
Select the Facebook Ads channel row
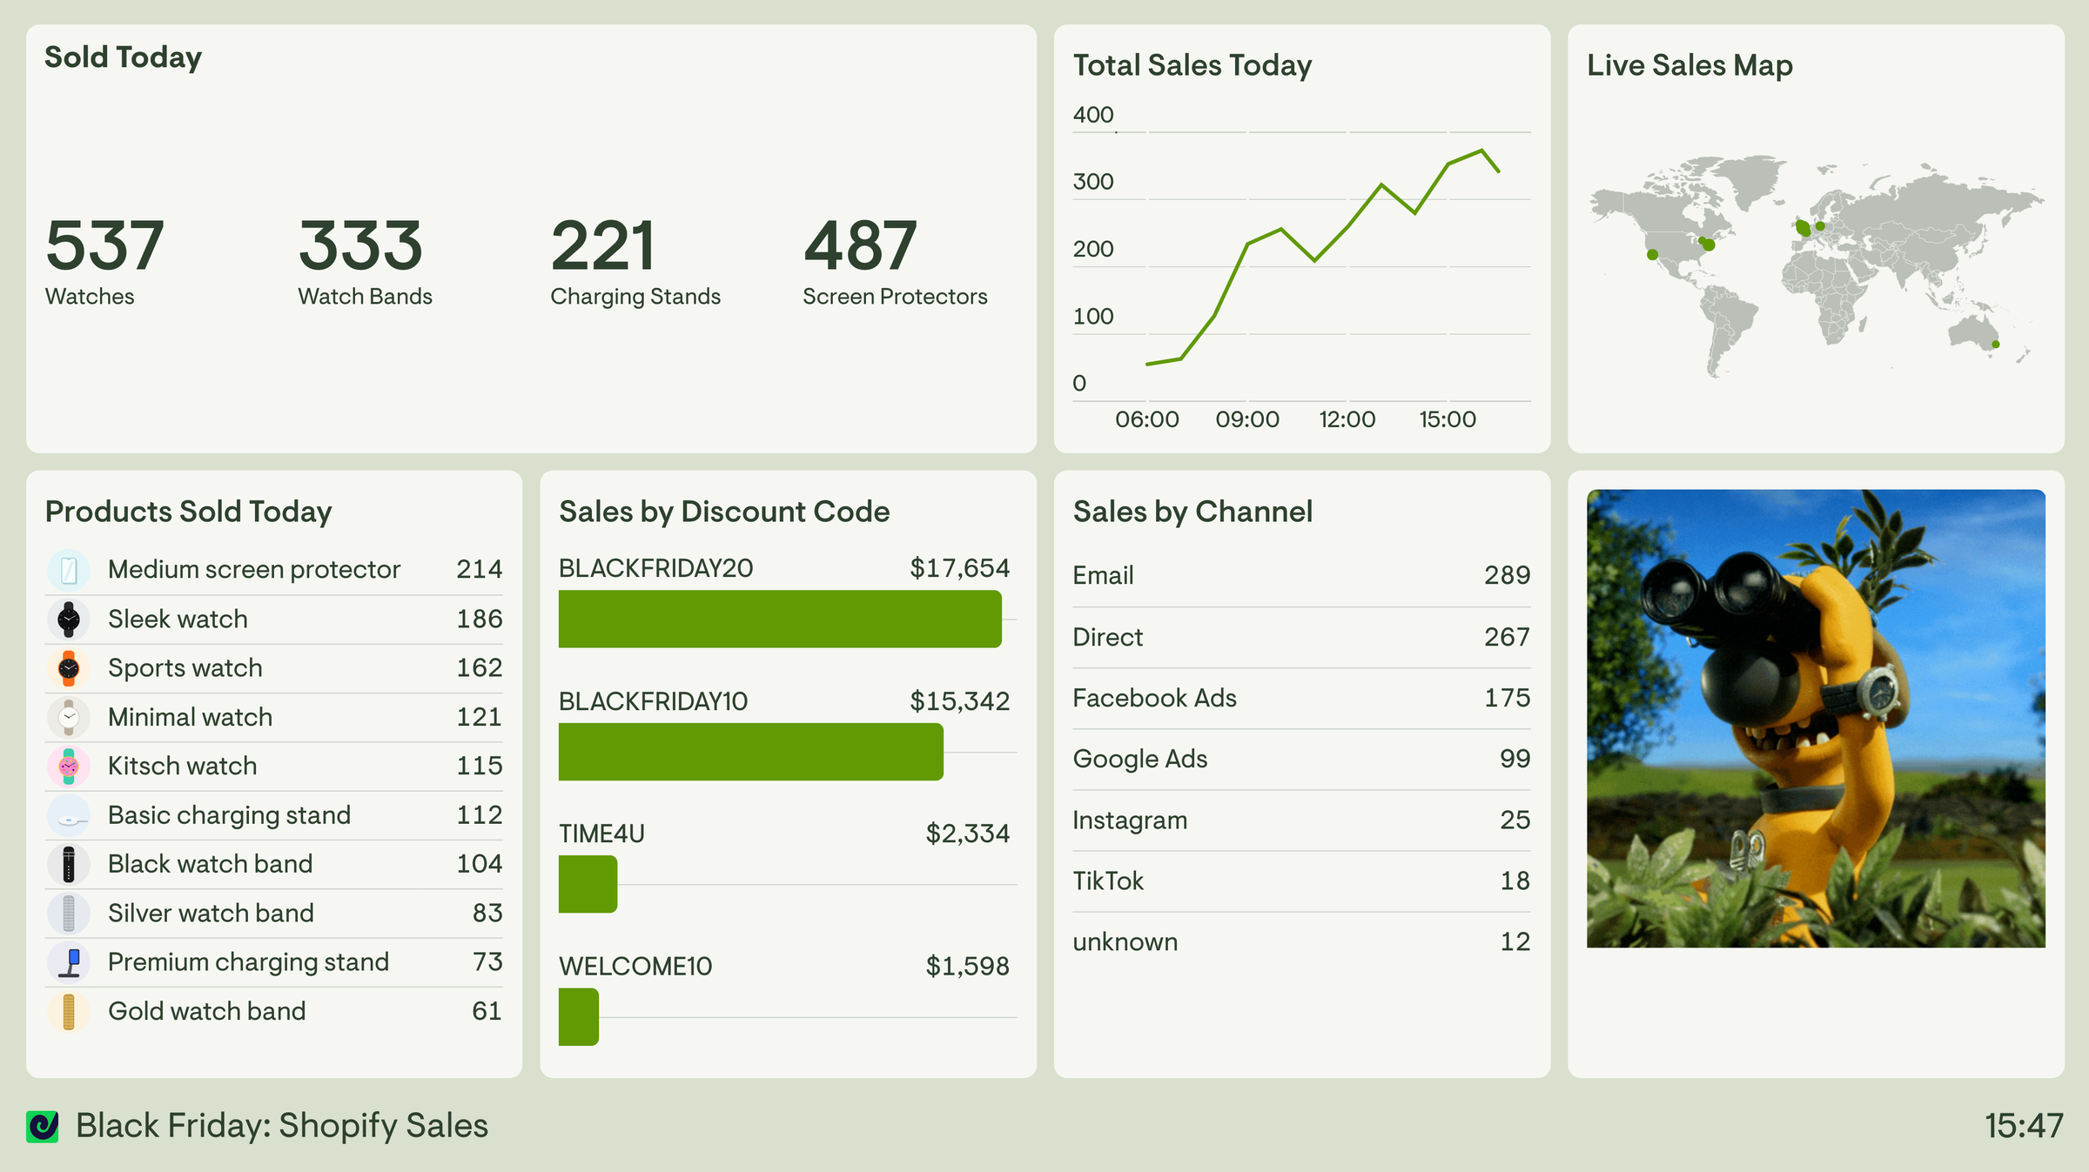click(x=1301, y=698)
